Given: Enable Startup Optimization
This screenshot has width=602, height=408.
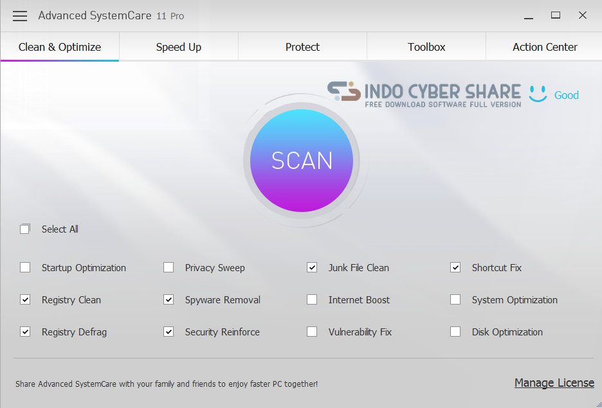Looking at the screenshot, I should pos(24,267).
